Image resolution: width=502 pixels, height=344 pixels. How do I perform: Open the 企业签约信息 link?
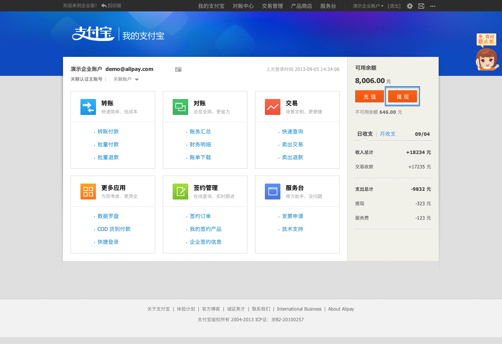pos(206,242)
